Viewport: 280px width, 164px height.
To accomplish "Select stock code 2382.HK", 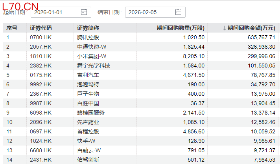I will coord(41,66).
